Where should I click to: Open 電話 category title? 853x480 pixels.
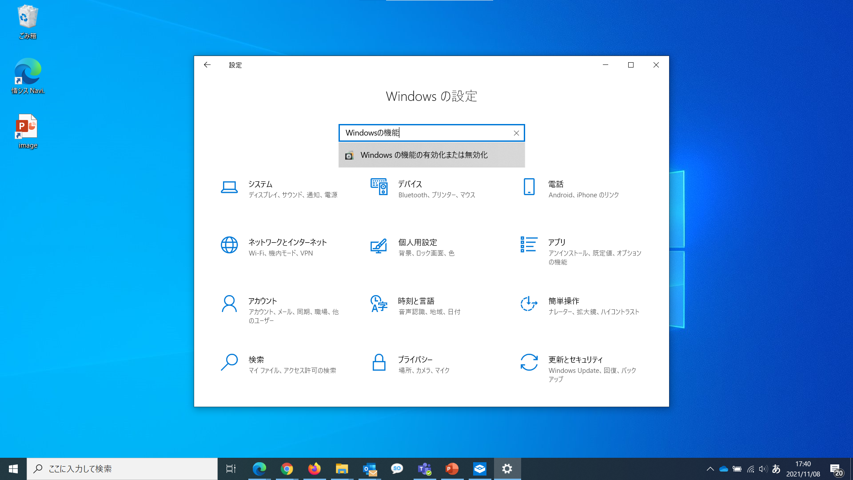[x=556, y=184]
